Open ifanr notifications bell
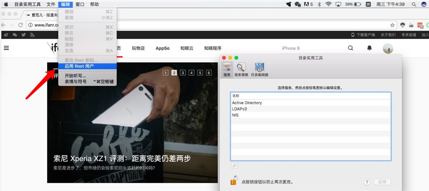The image size is (429, 191). (369, 48)
